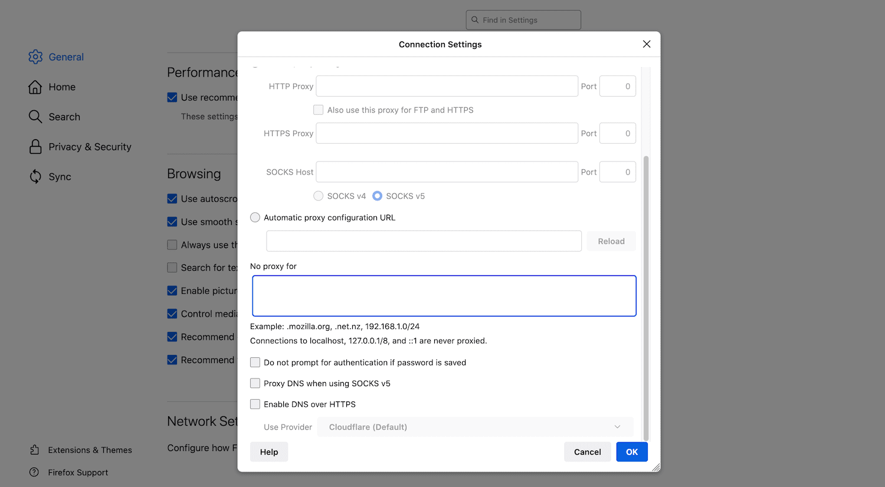Screen dimensions: 885x487
Task: Enable the SOCKS v4 radio button
Action: 319,196
